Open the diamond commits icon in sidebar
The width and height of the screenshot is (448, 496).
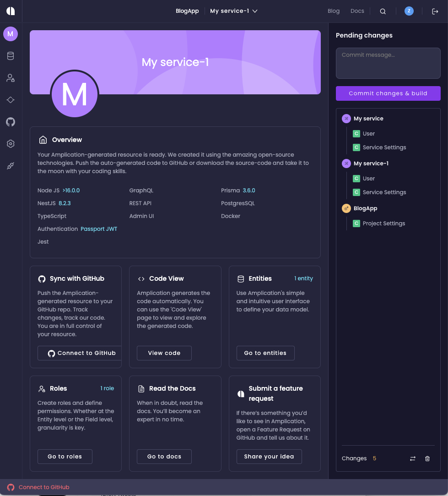pos(11,100)
